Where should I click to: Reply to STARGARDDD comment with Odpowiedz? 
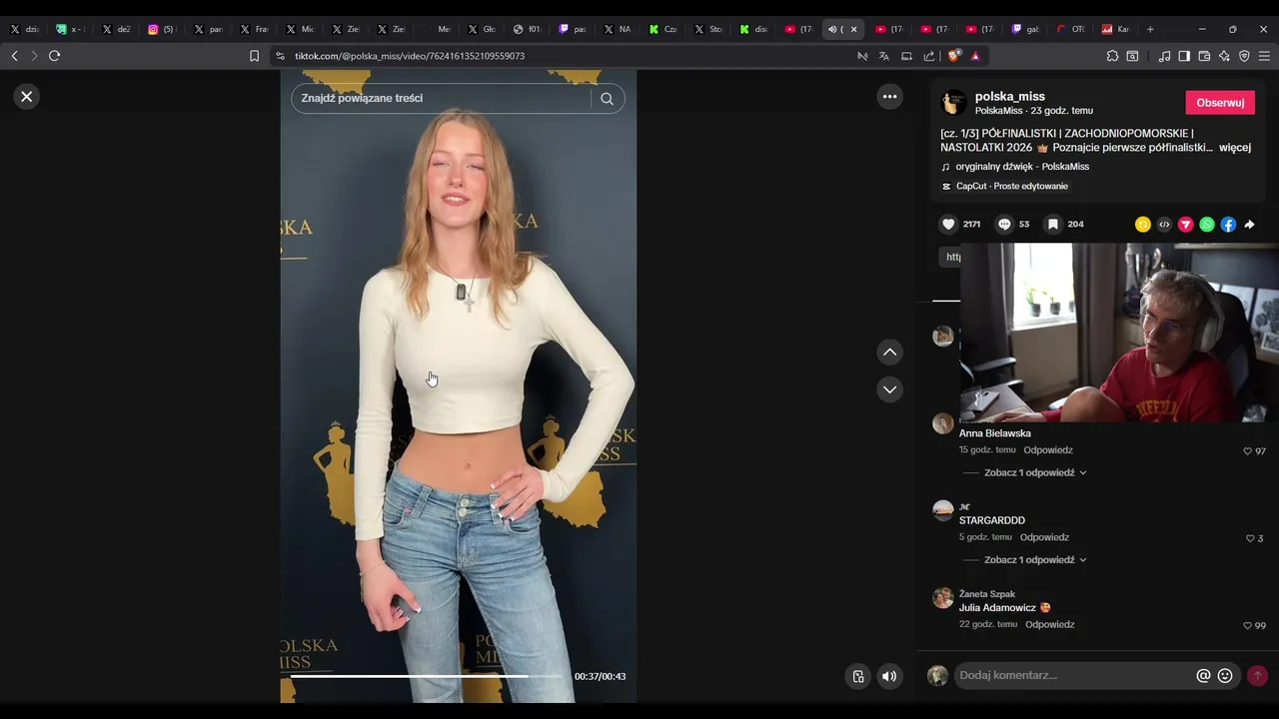coord(1044,537)
